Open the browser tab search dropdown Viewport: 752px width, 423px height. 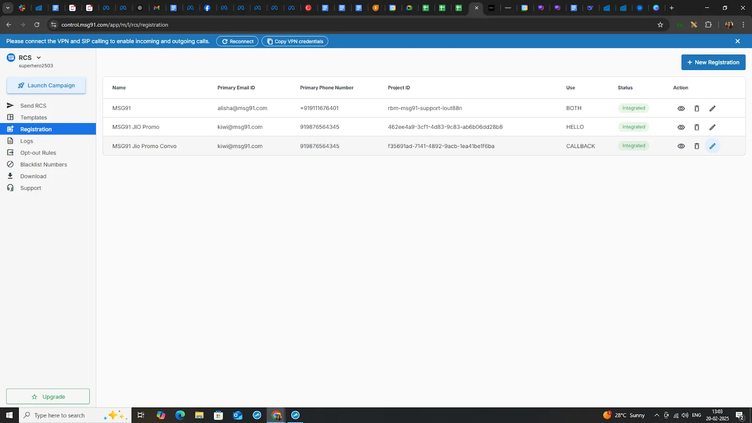(x=8, y=8)
